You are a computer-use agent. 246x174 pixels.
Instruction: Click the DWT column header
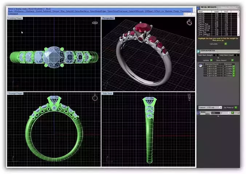click(x=226, y=11)
